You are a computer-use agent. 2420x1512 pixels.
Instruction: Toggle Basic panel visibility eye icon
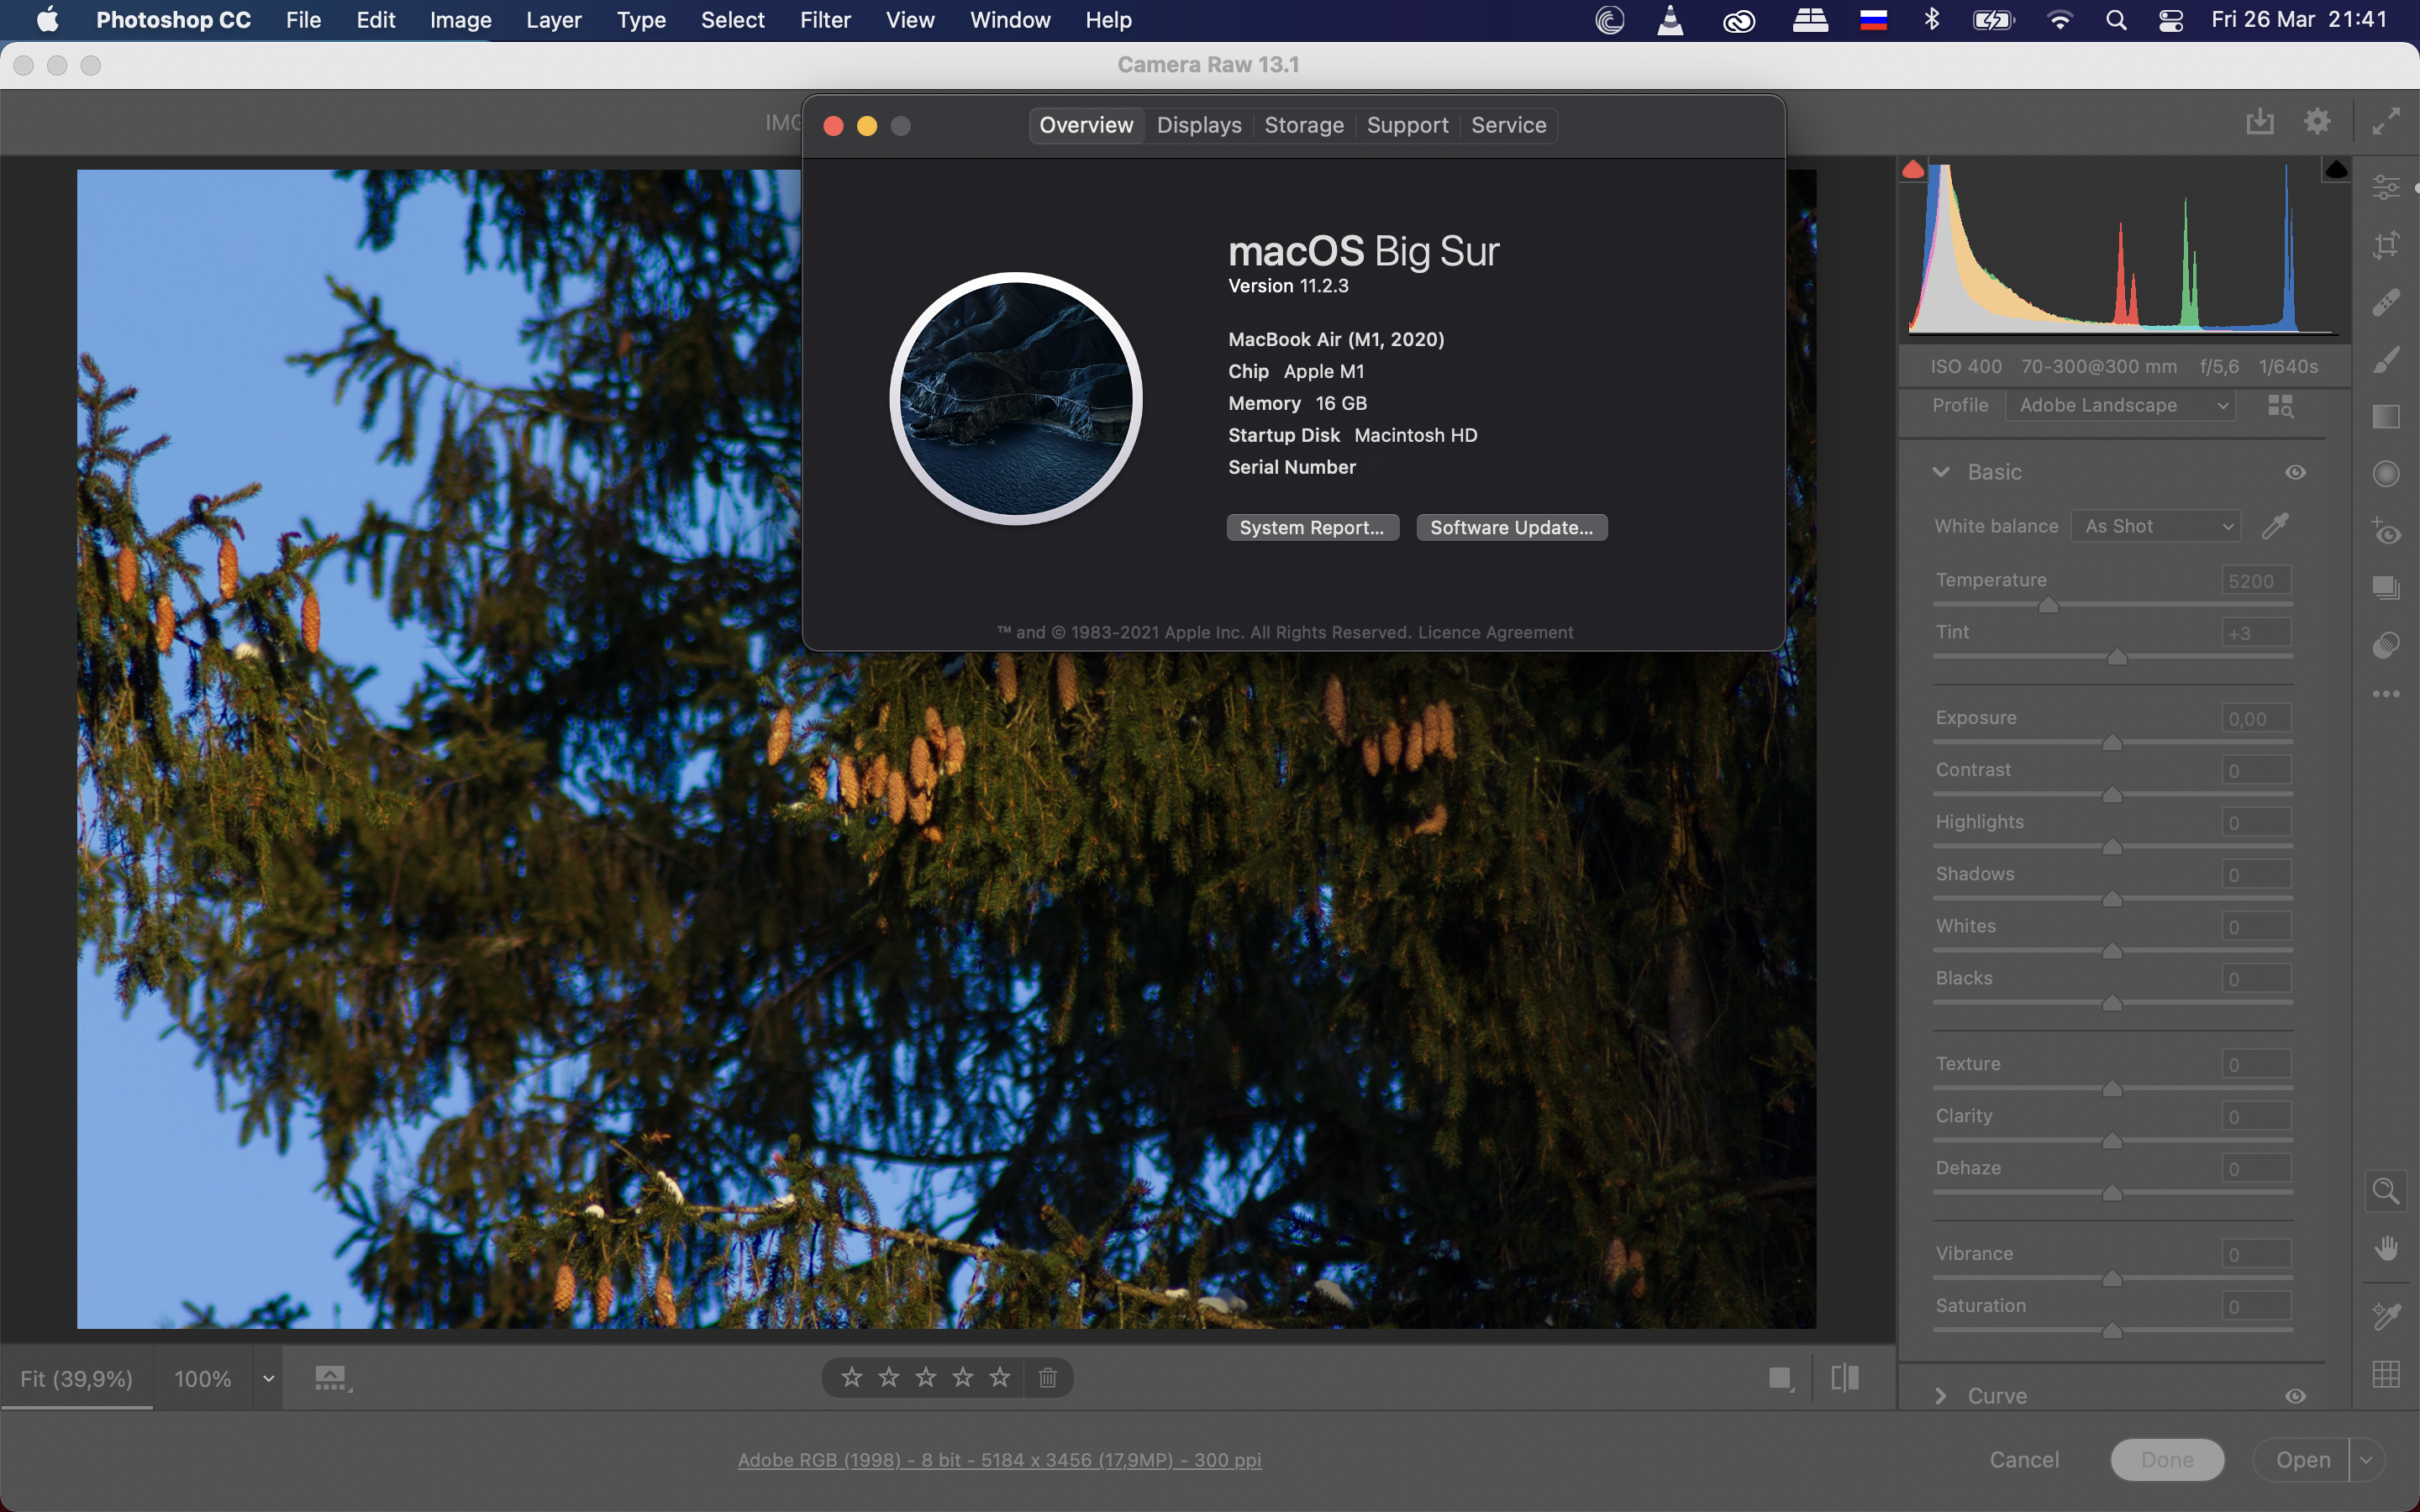(x=2295, y=472)
